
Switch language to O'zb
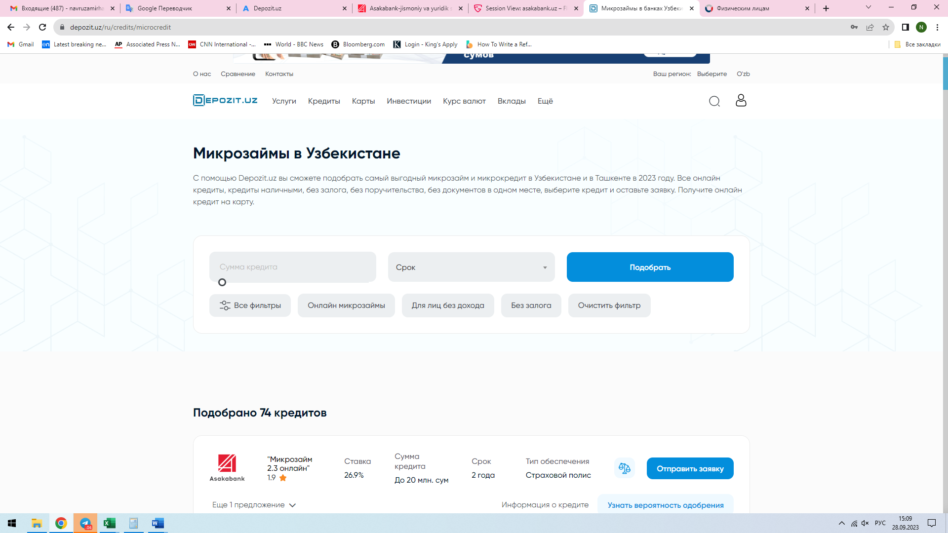tap(743, 74)
